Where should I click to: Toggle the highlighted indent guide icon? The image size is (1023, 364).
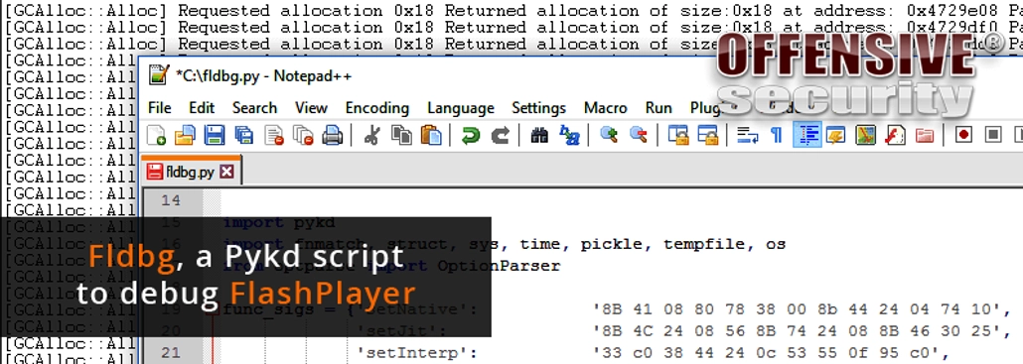coord(807,135)
